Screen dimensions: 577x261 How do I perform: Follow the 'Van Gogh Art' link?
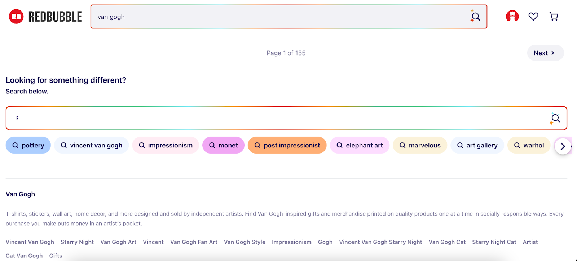coord(118,242)
